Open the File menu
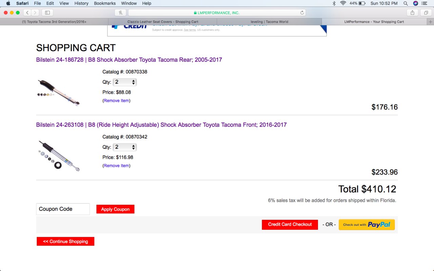434x271 pixels. tap(37, 3)
